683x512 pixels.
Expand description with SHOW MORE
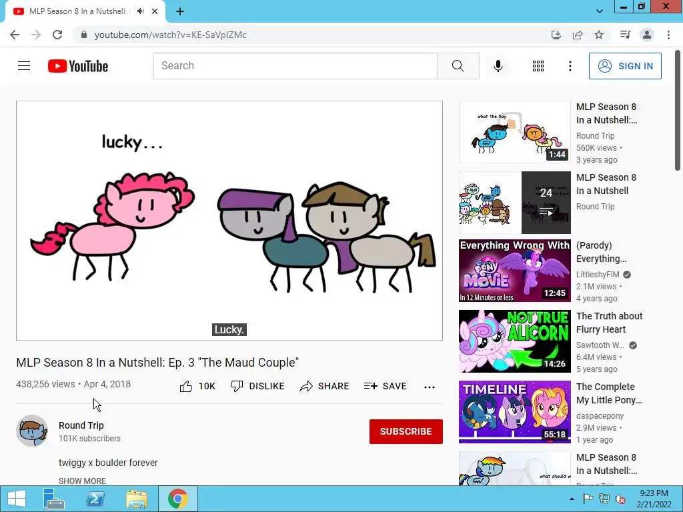[82, 481]
